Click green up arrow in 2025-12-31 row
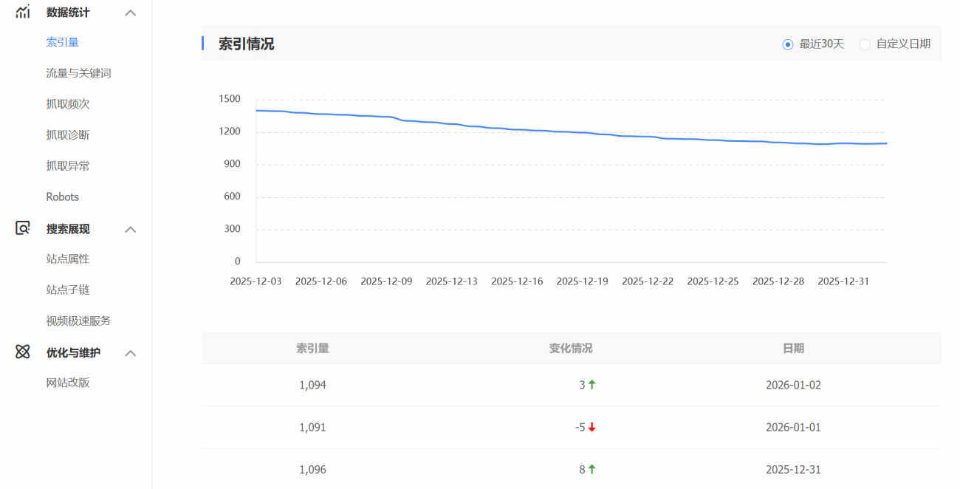 click(592, 469)
